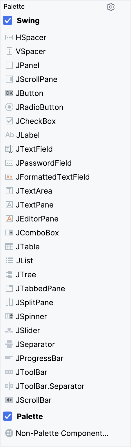Select the JEditorPane icon
131x447 pixels.
click(x=9, y=219)
